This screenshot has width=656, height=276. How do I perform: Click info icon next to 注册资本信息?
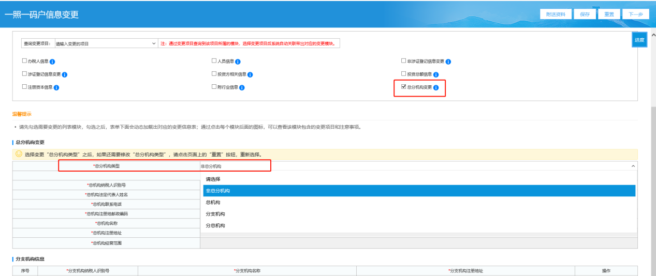56,87
